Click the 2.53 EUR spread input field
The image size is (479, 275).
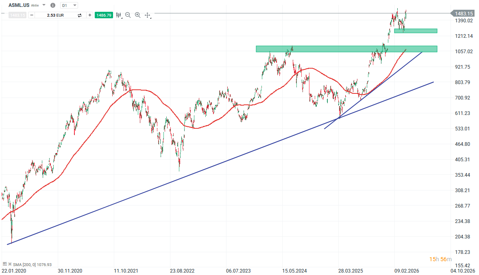tap(55, 15)
